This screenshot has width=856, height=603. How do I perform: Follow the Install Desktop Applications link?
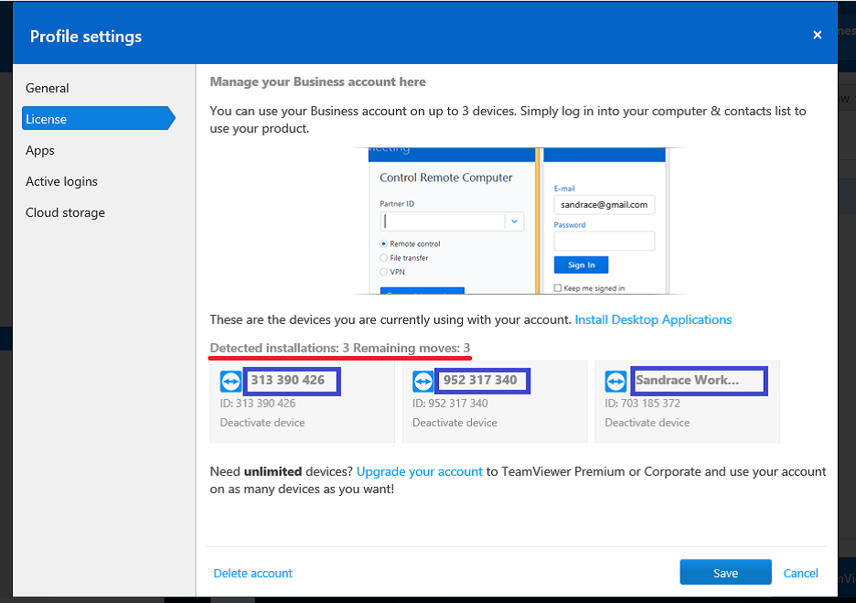[653, 319]
